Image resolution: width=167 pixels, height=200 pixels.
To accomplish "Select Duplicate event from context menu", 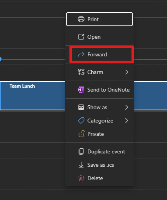I will tap(99, 151).
